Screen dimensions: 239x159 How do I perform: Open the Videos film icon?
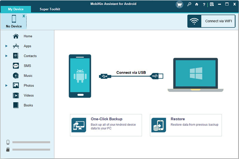click(16, 95)
